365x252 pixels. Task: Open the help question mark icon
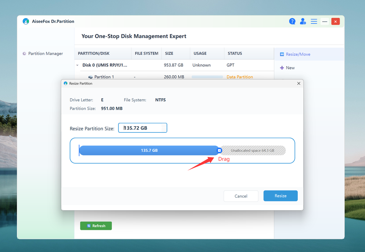(x=292, y=22)
